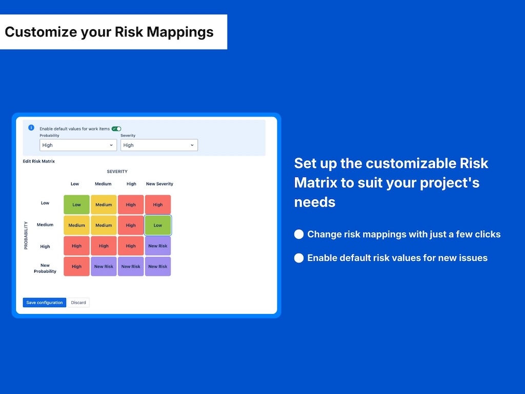Click red High cell at Medium probability, High severity

pos(131,225)
